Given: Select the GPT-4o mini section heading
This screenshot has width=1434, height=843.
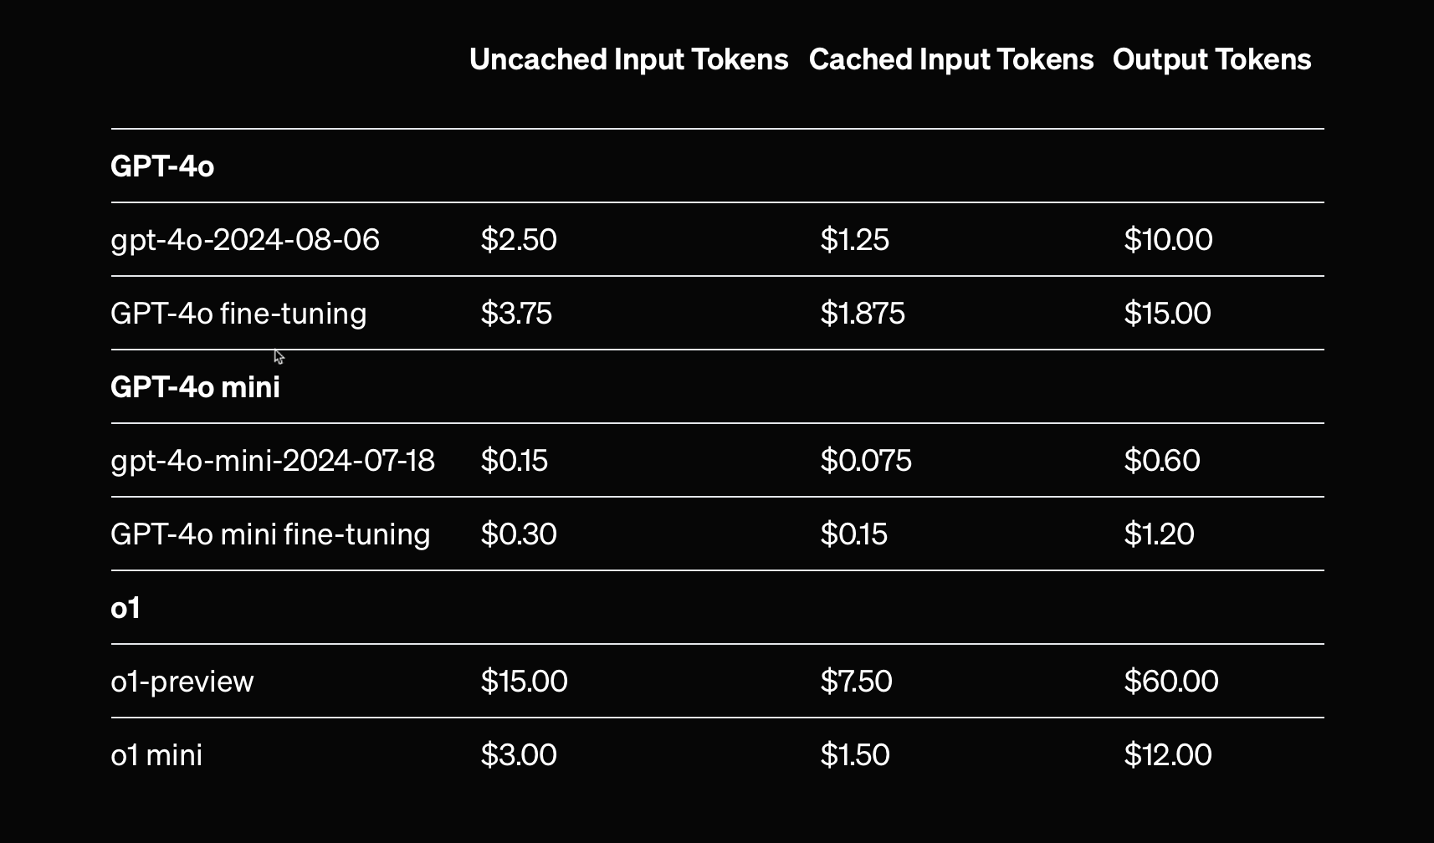Looking at the screenshot, I should [195, 387].
